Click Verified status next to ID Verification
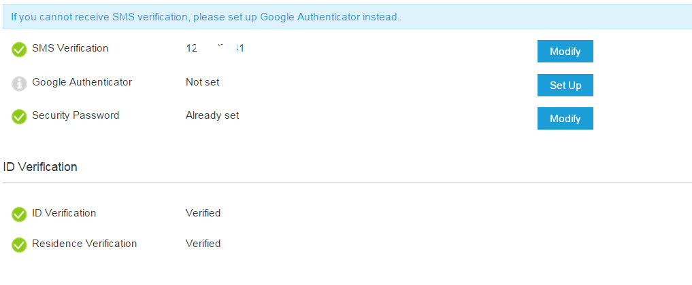Viewport: 692px width, 285px height. point(203,213)
